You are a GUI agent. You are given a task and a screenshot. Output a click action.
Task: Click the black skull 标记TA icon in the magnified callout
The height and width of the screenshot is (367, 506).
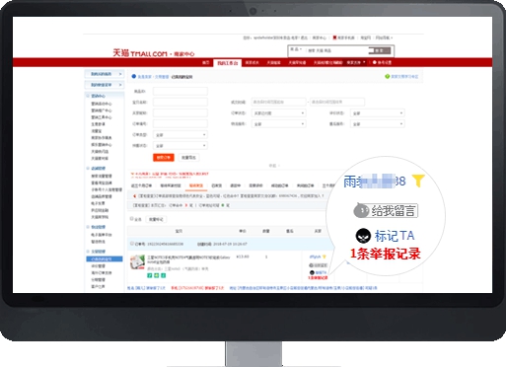tap(363, 236)
